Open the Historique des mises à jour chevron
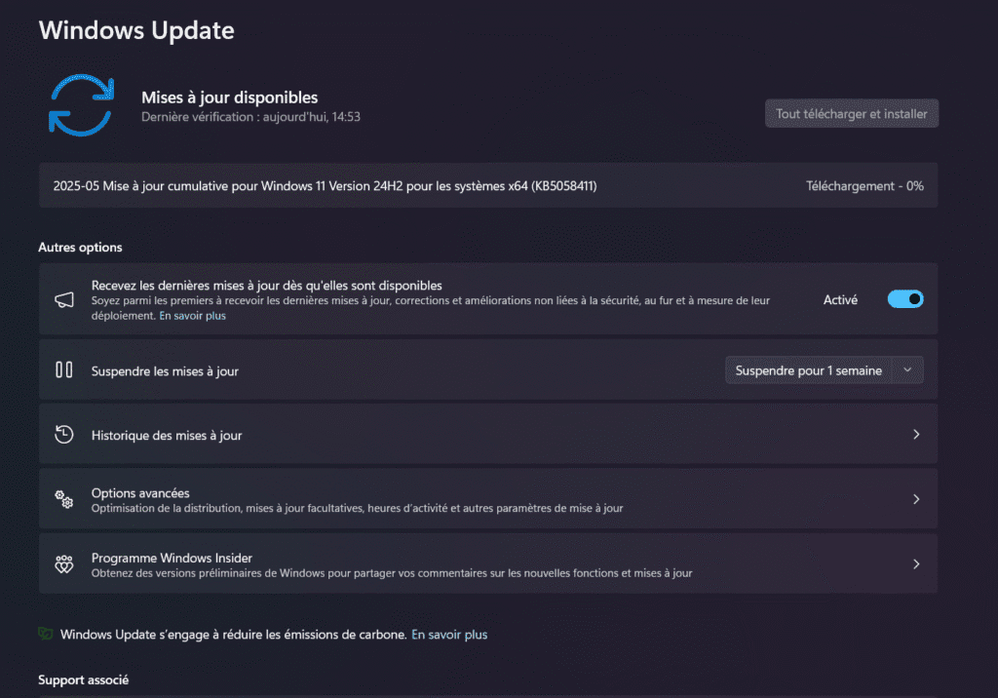Viewport: 998px width, 698px height. [916, 435]
